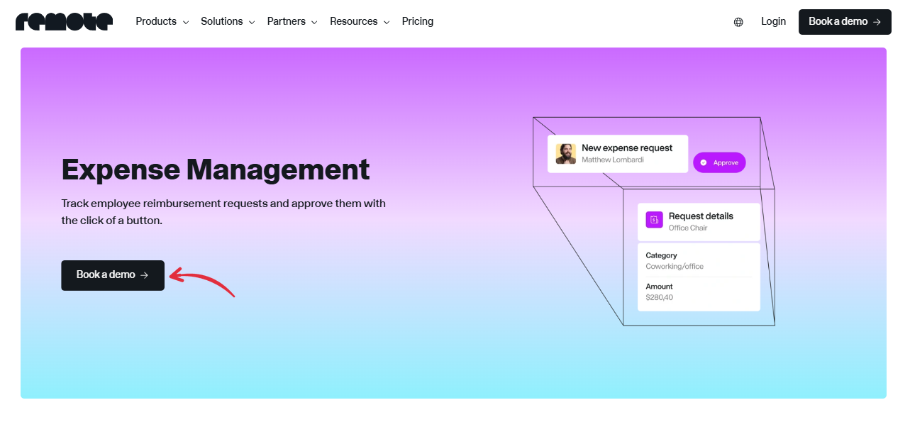
Task: Click Book a demo in header
Action: (x=845, y=22)
